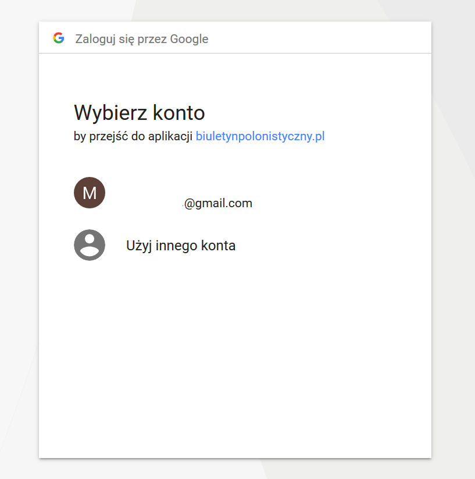Click the Google logo in the header

[58, 38]
